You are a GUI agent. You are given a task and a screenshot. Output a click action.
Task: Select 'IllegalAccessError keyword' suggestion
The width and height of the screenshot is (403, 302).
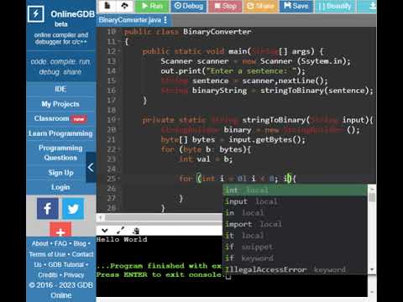coord(295,269)
